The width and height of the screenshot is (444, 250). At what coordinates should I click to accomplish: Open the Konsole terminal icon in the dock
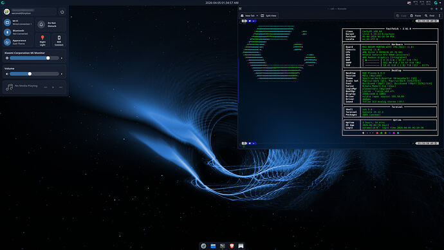(x=222, y=245)
